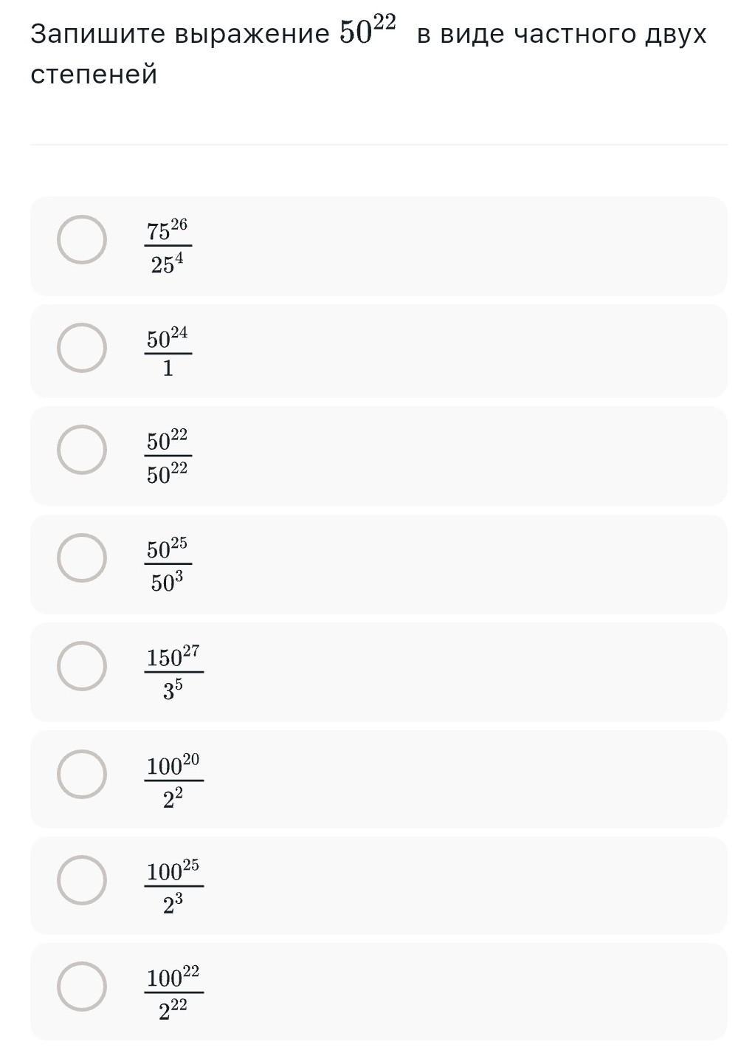Click the 'Запишите выражение' question text

[x=180, y=34]
